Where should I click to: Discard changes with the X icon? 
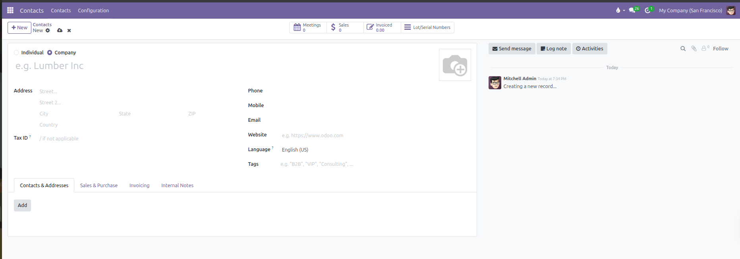pos(69,31)
